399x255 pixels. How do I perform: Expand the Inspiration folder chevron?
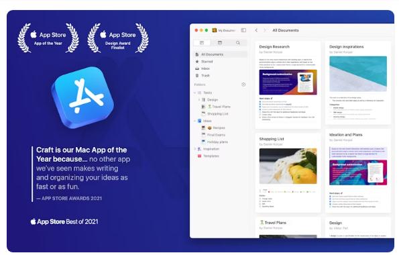pos(195,149)
